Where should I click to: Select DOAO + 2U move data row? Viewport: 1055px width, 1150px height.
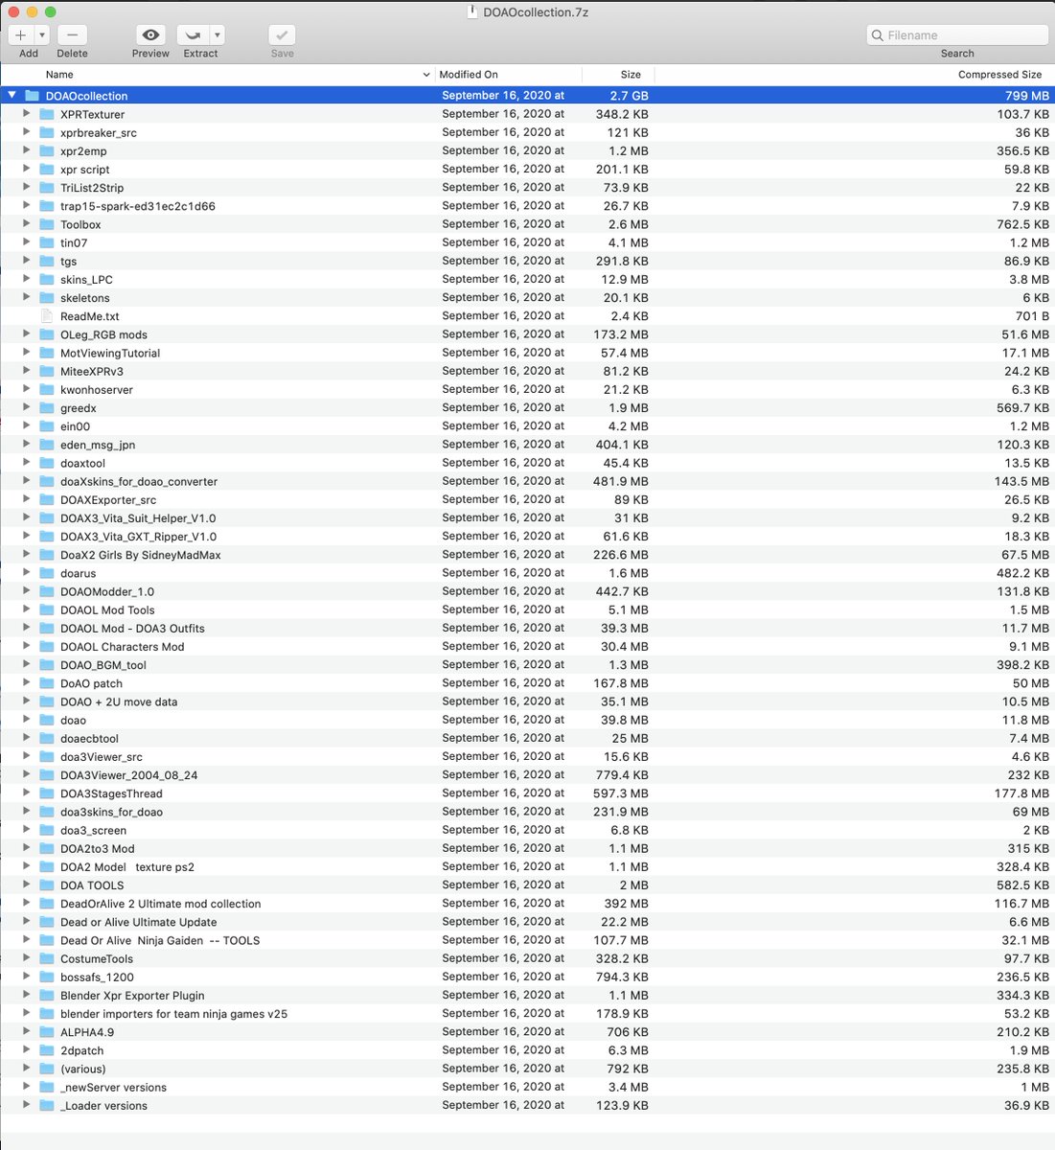coord(527,701)
